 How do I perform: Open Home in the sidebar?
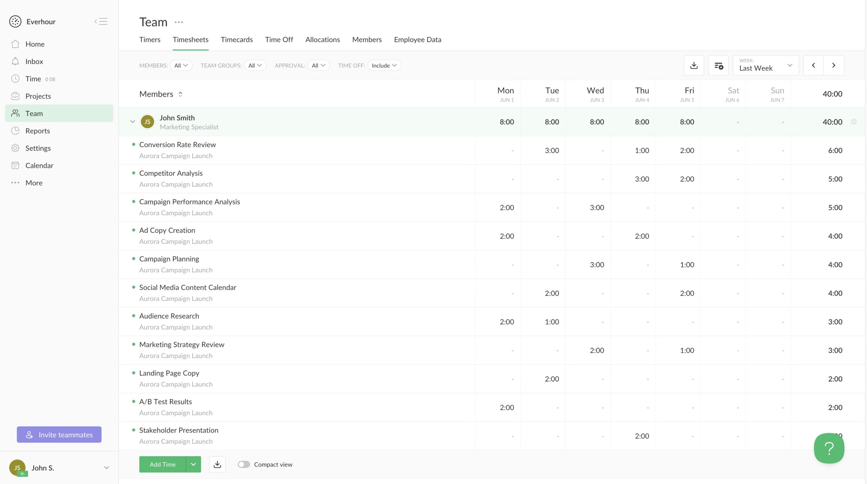pyautogui.click(x=59, y=44)
